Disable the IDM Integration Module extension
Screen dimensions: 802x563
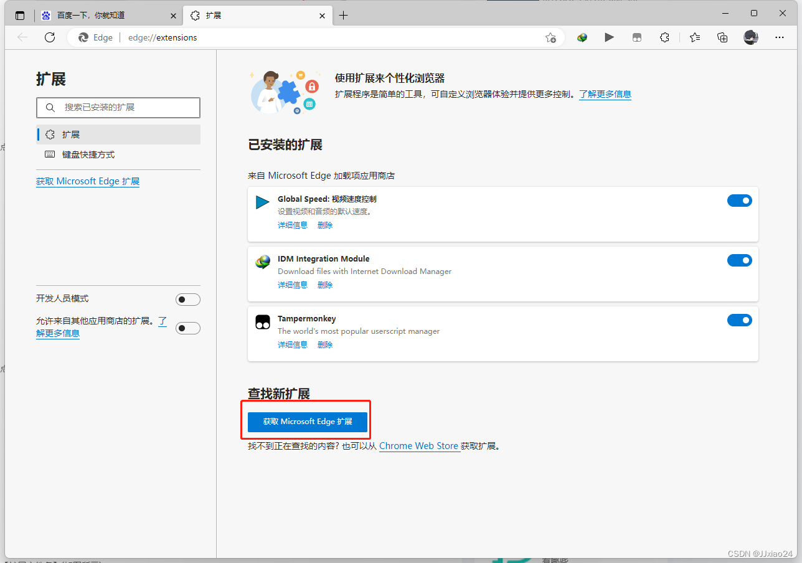[x=740, y=260]
